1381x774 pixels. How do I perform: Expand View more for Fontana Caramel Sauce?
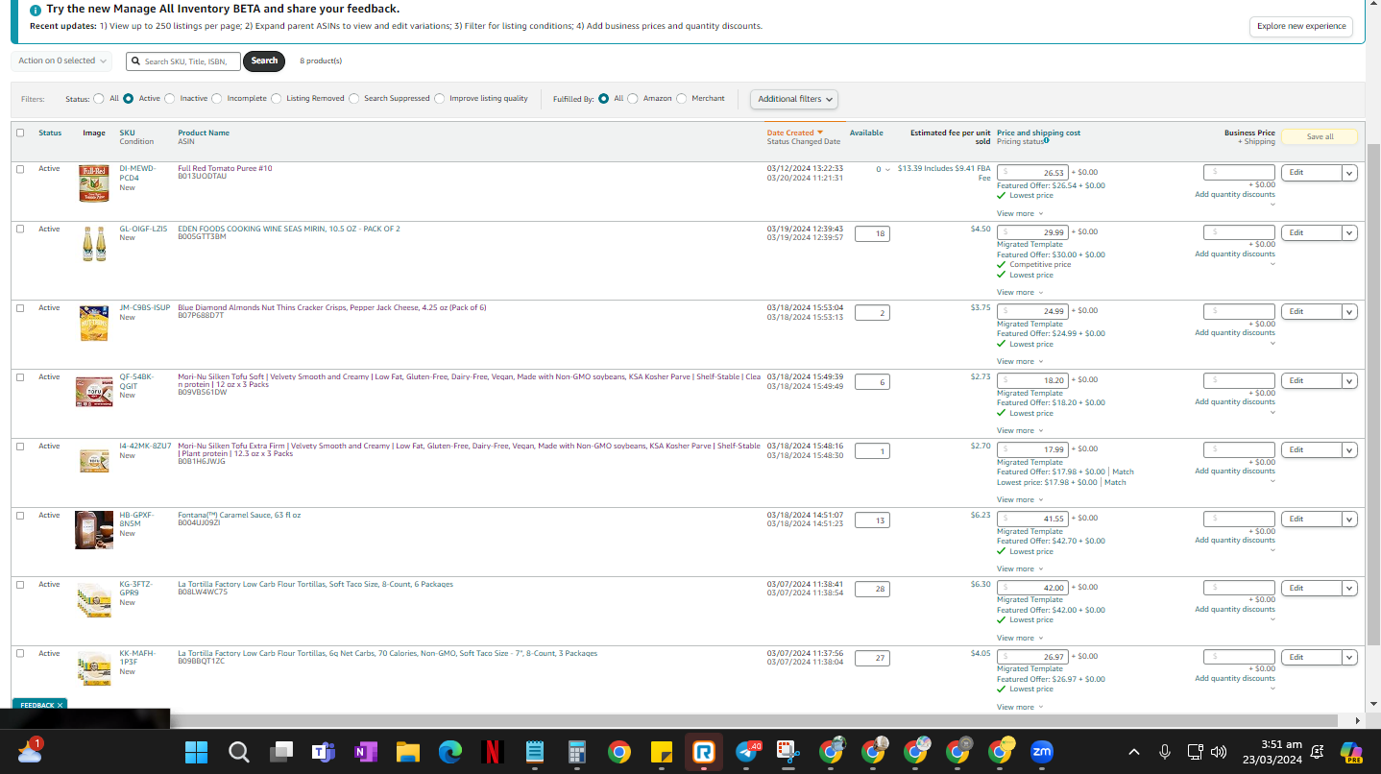click(x=1019, y=568)
